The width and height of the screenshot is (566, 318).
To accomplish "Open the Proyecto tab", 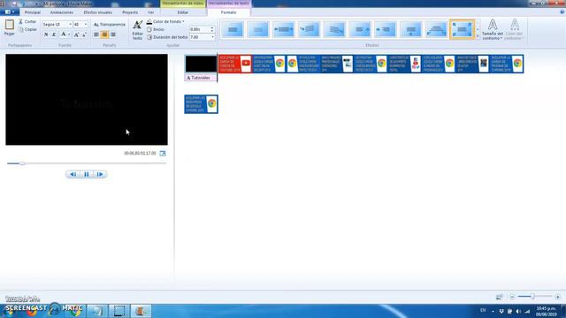I will pos(130,12).
